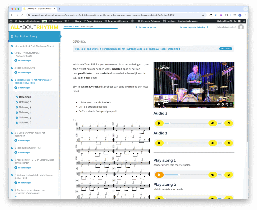The width and height of the screenshot is (257, 210).
Task: Click the Pop, Rock en Funk 3 breadcrumb
Action: tap(86, 49)
